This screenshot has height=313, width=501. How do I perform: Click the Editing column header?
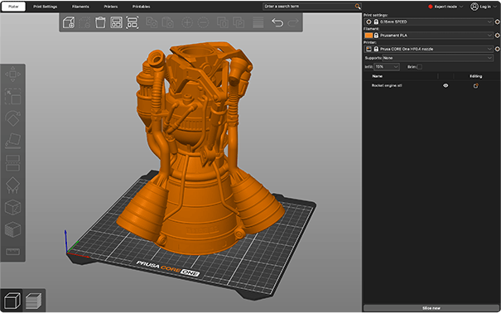476,76
